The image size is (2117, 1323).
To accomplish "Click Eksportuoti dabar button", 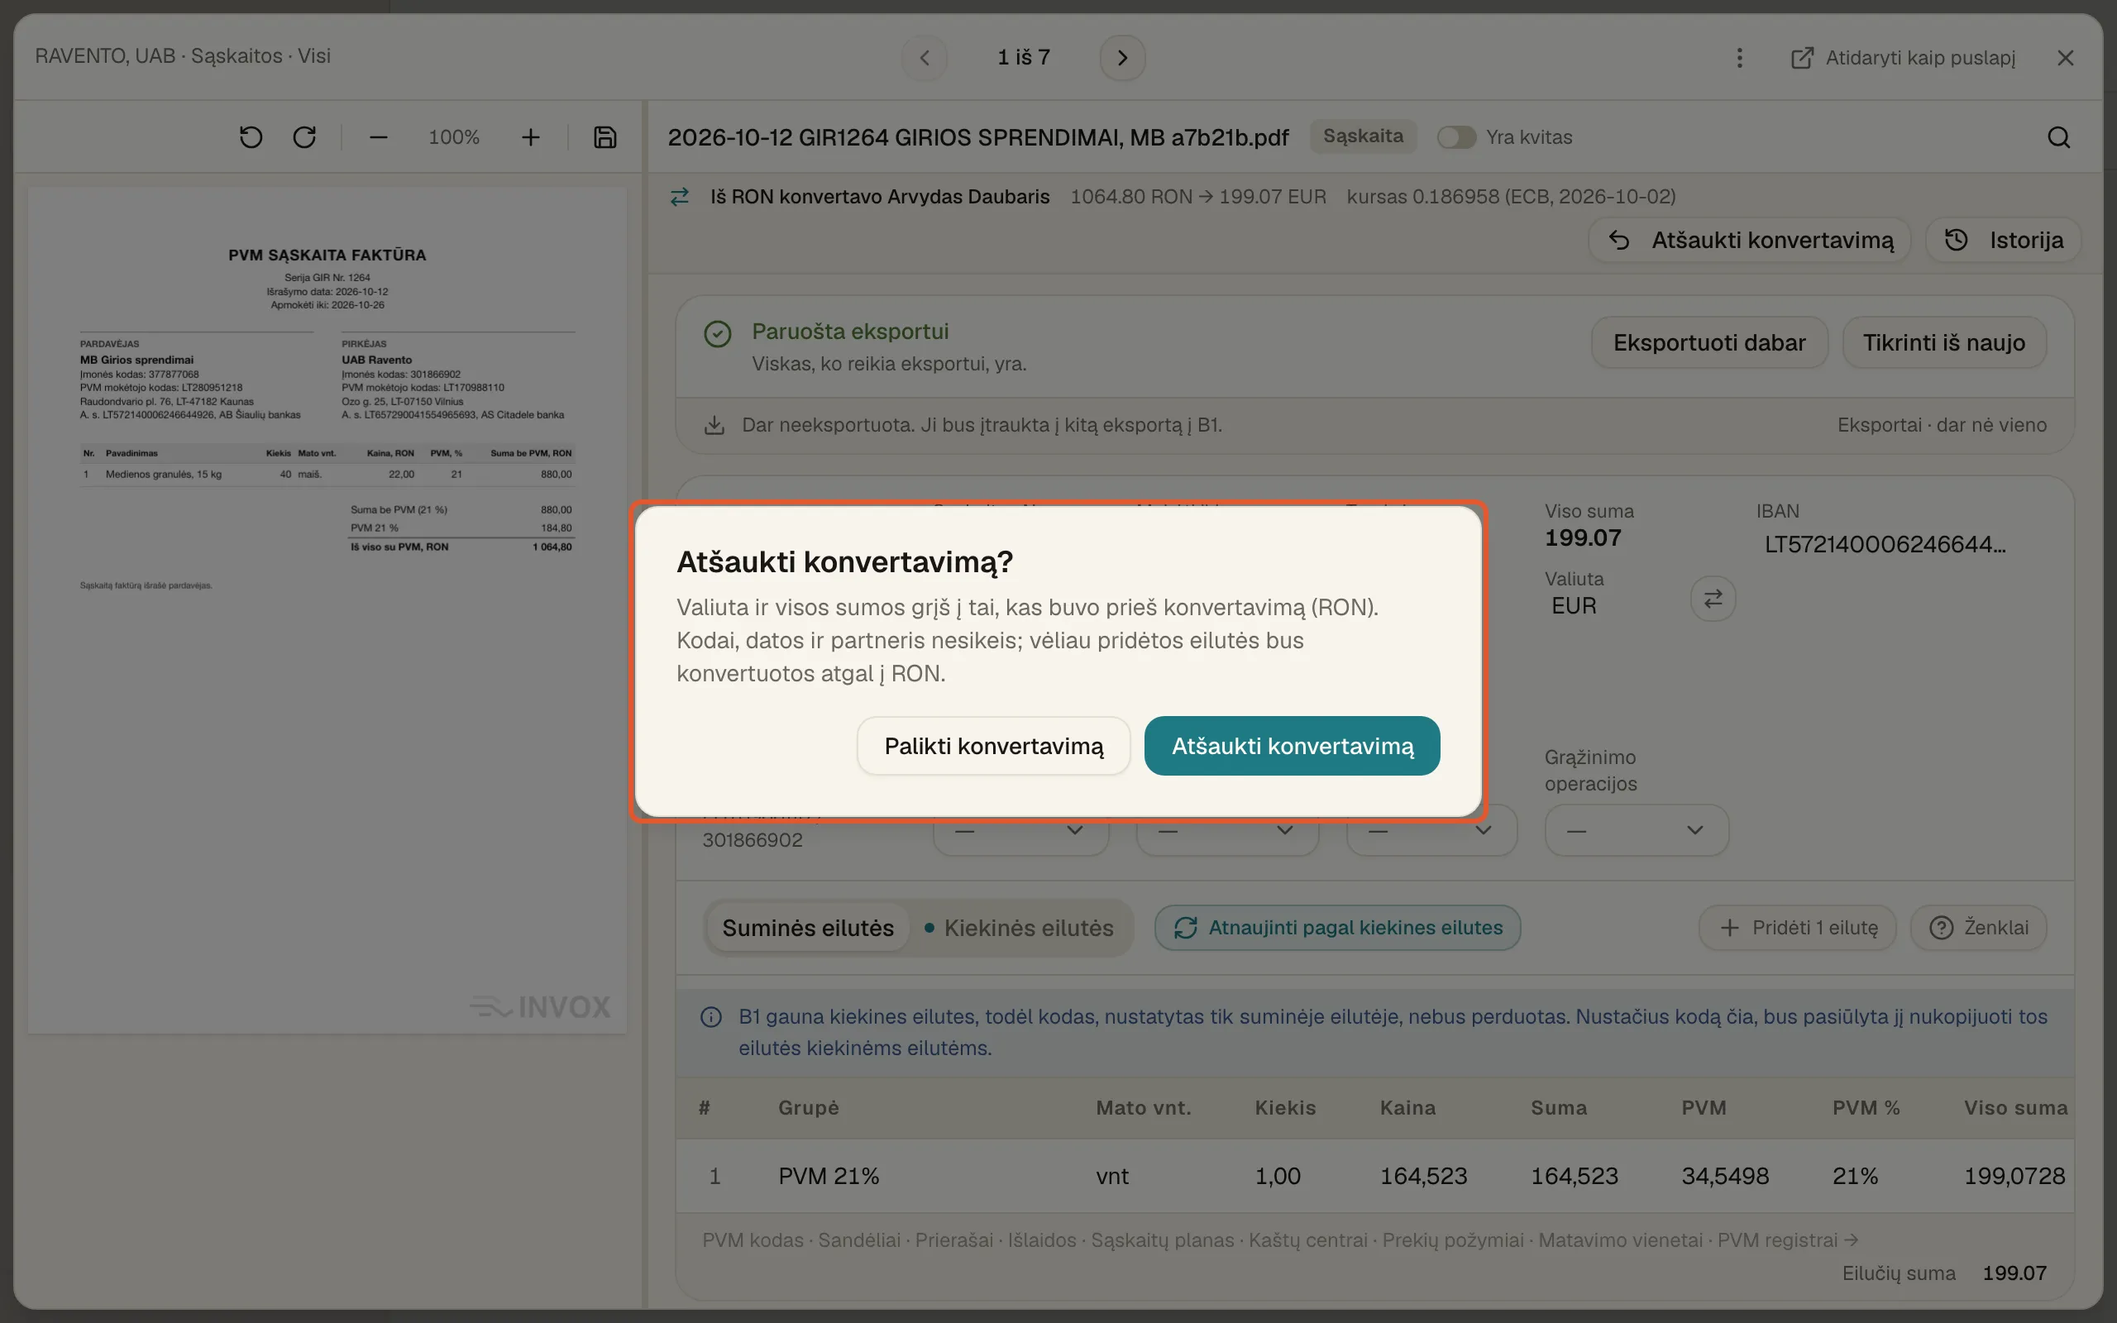I will 1709,342.
